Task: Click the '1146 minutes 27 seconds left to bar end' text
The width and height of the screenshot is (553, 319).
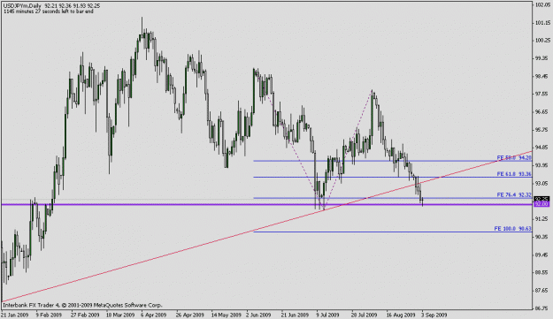Action: [49, 11]
